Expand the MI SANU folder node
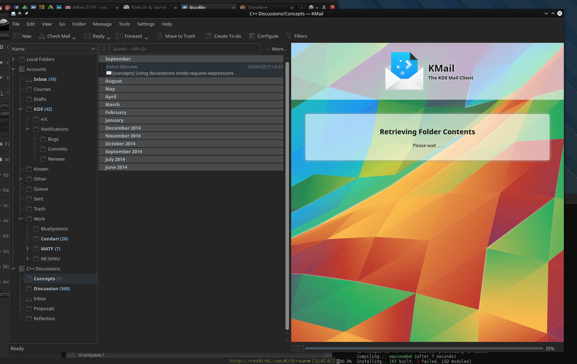This screenshot has width=577, height=364. pos(27,259)
